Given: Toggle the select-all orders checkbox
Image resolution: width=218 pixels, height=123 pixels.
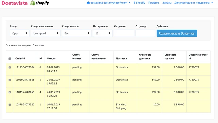Looking at the screenshot, I should coord(10,59).
